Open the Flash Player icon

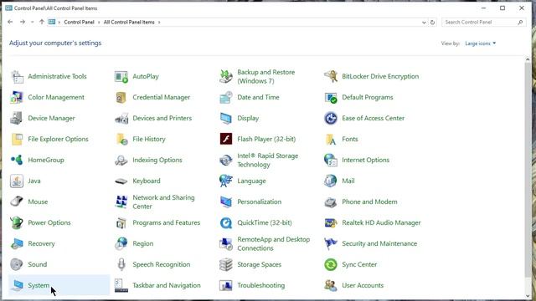[x=226, y=139]
